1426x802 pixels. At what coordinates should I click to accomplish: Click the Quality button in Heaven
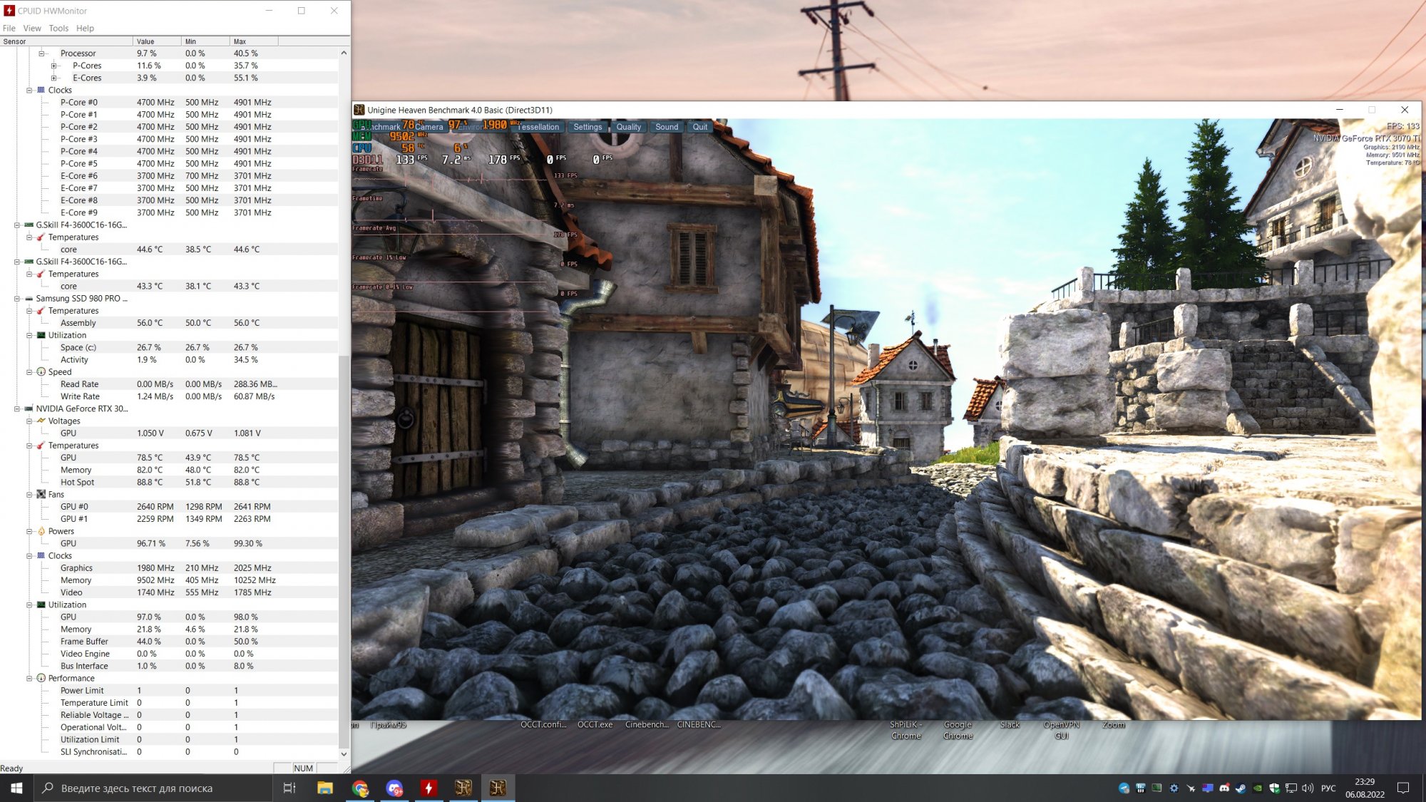628,127
